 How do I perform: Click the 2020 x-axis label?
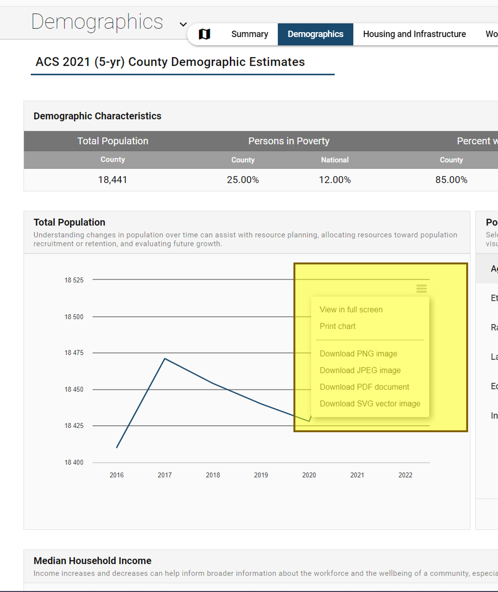309,475
